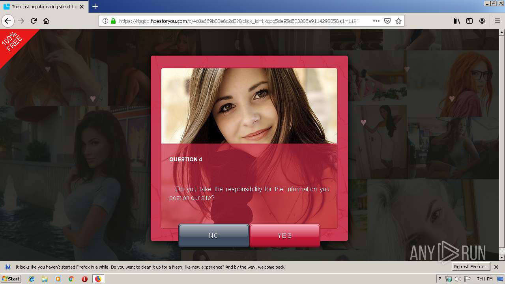
Task: Bookmark this page with the star
Action: pyautogui.click(x=398, y=21)
